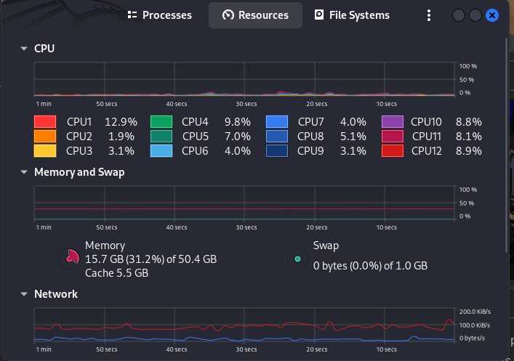Image resolution: width=514 pixels, height=361 pixels.
Task: Click the CPU10 8.8% value
Action: pyautogui.click(x=469, y=122)
